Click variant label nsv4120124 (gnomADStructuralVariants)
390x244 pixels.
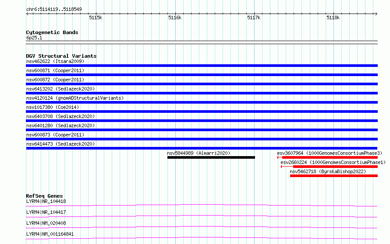[75, 98]
